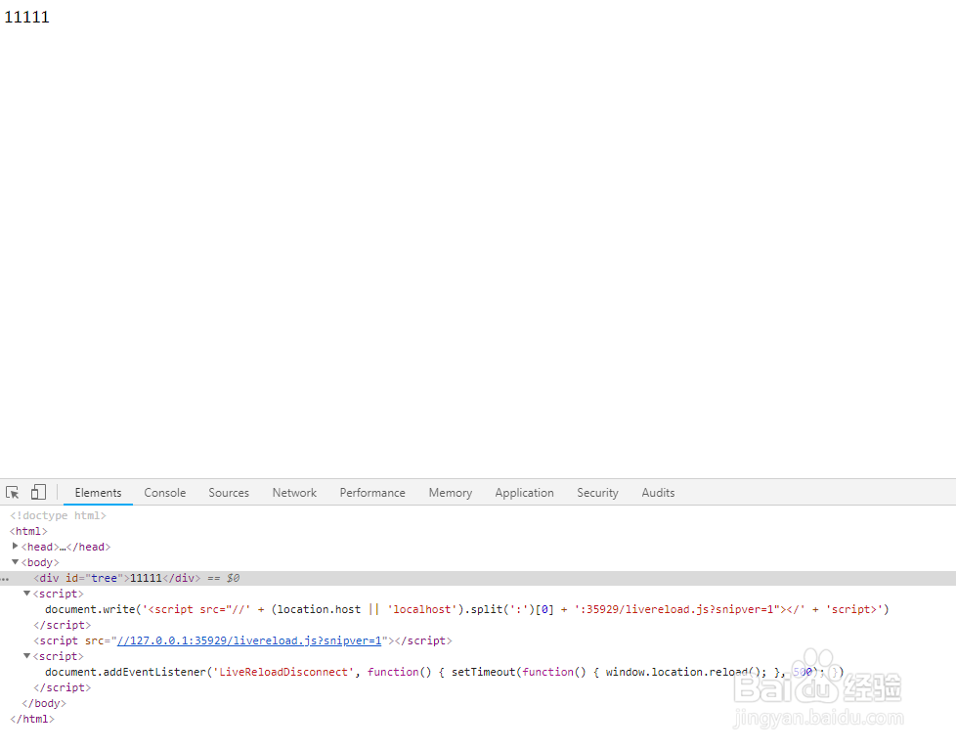Select the closing script tag after document.write

(x=63, y=625)
